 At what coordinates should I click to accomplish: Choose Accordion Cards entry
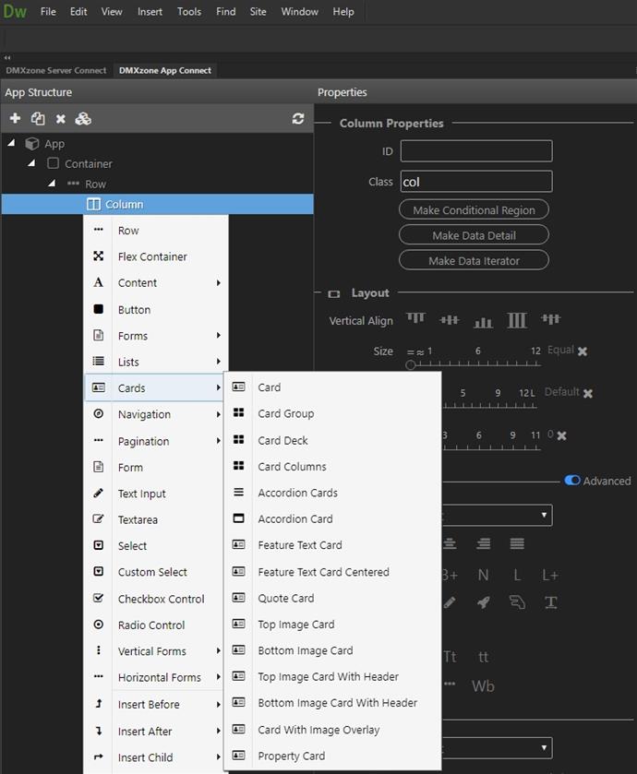coord(333,493)
